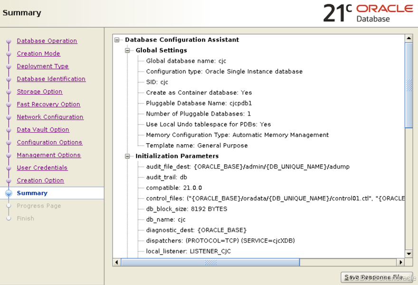Image resolution: width=418 pixels, height=285 pixels.
Task: Select 'db_block_size: 8192 BYTES' row
Action: pos(187,209)
